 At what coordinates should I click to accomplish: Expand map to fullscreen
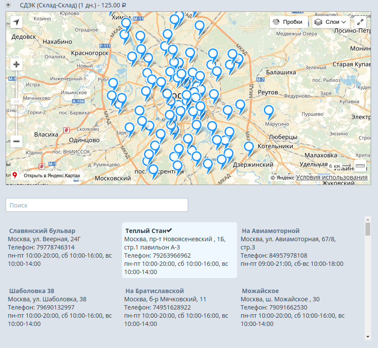(x=360, y=22)
